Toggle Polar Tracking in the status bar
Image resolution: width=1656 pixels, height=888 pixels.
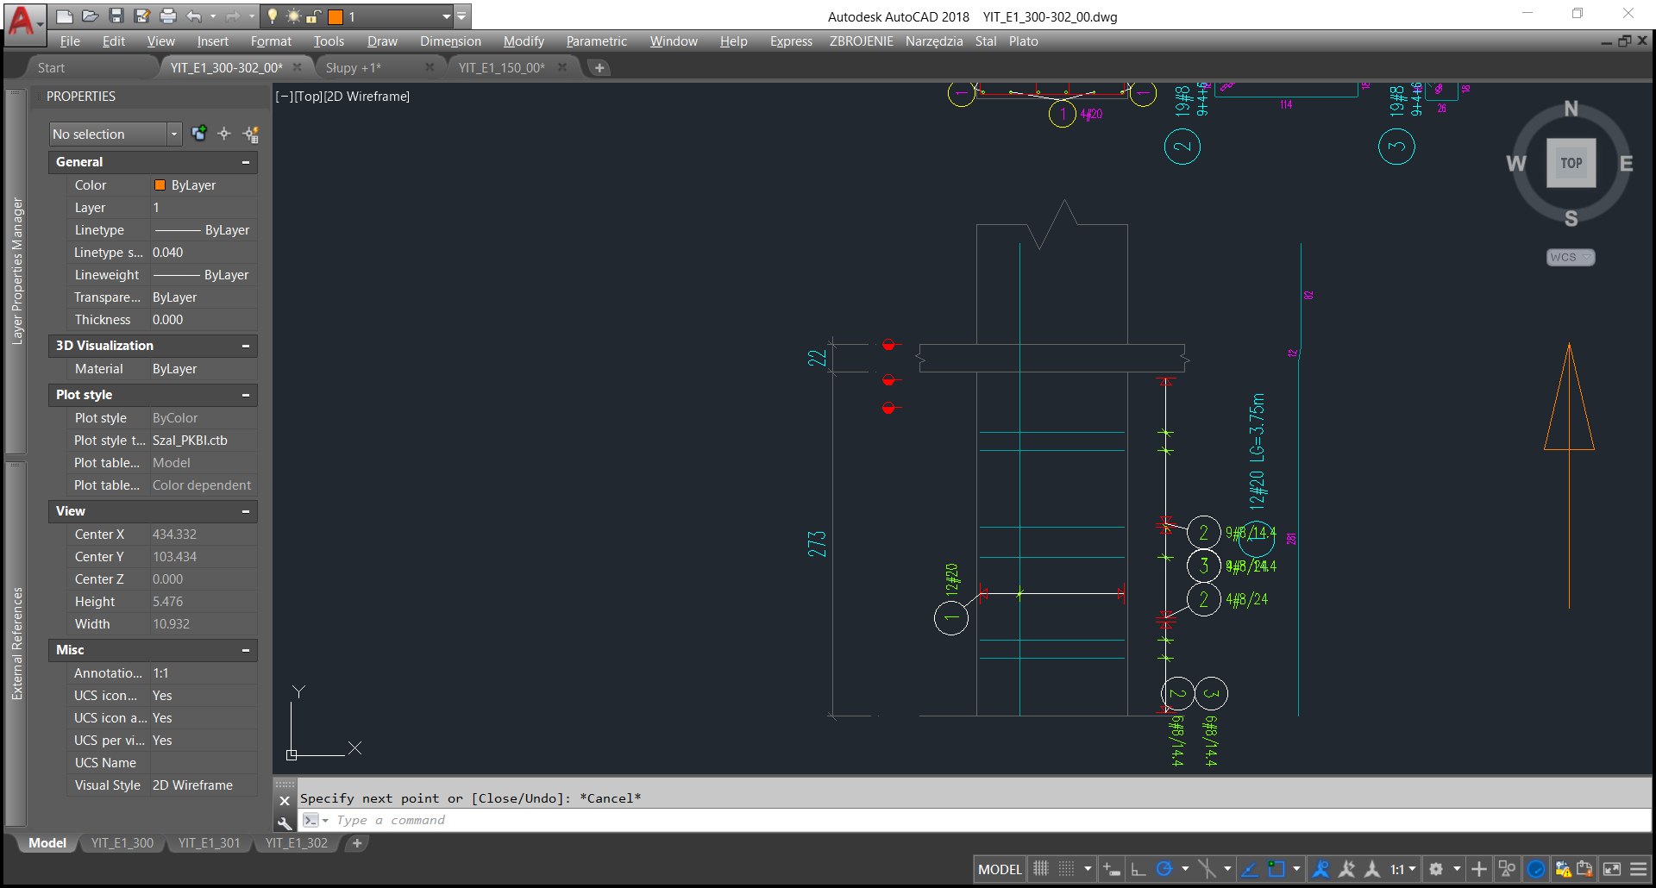1164,869
